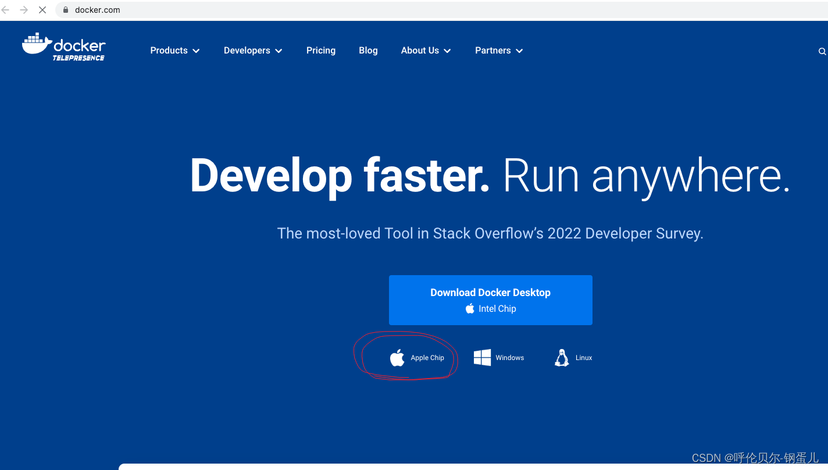Screen dimensions: 828x470
Task: Click the browser forward arrow
Action: coord(24,10)
